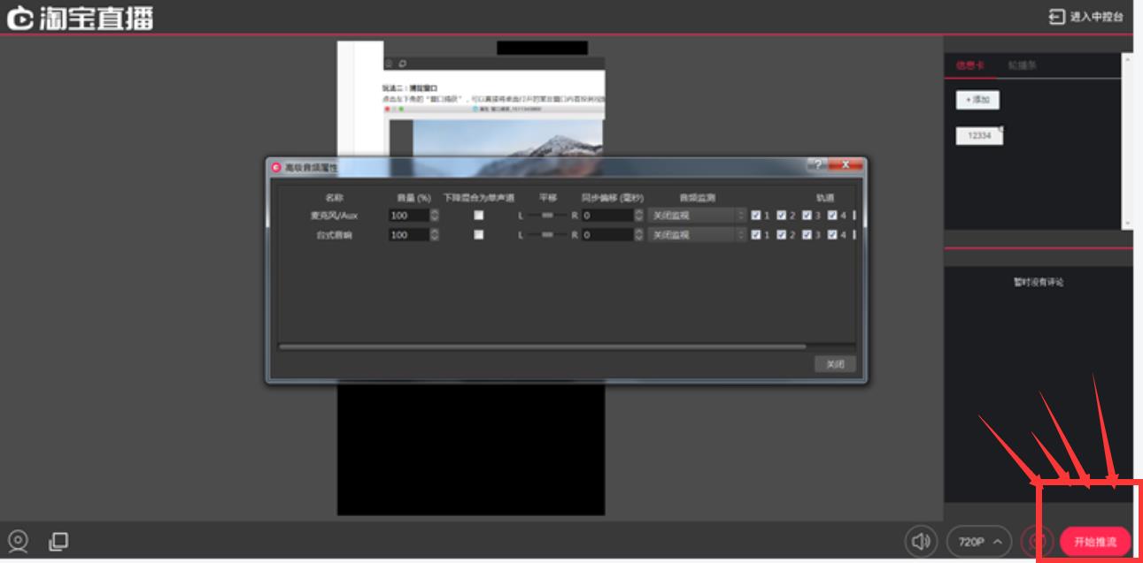1143x563 pixels.
Task: Toggle mono downmix checkbox for second audio row
Action: click(479, 234)
